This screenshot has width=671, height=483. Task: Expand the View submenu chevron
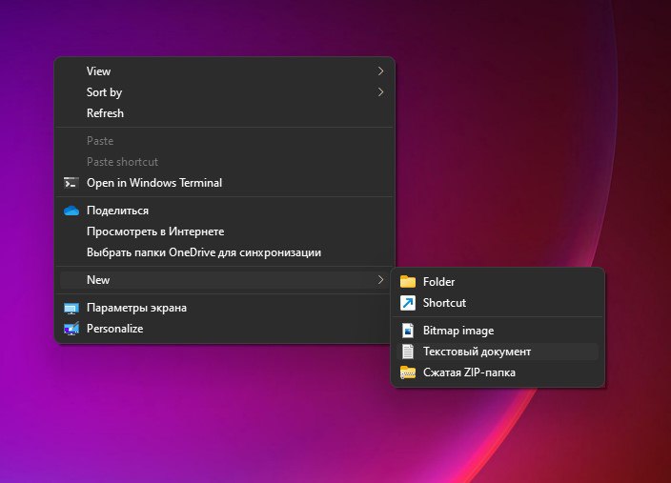pyautogui.click(x=380, y=71)
